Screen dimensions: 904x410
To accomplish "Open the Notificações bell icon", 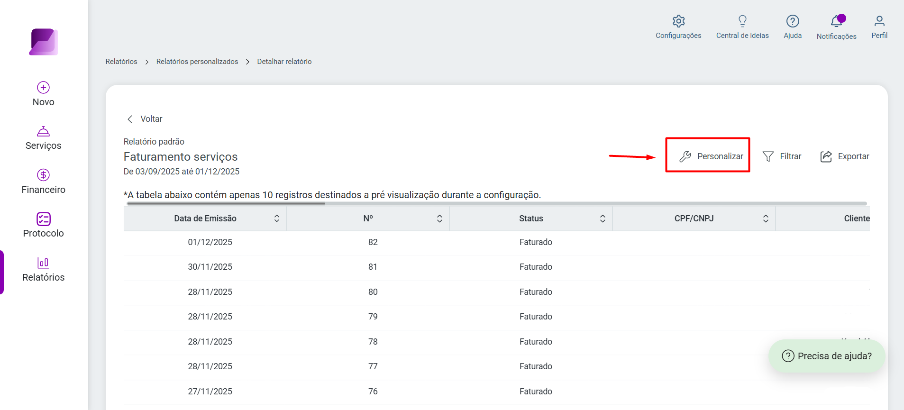I will (x=837, y=21).
